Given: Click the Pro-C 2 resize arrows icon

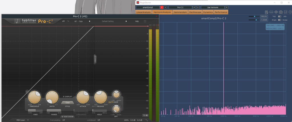Looking at the screenshot, I should coord(147,120).
